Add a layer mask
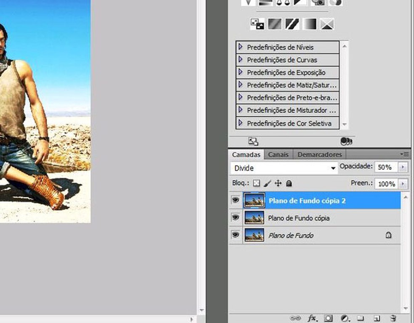 [x=328, y=318]
